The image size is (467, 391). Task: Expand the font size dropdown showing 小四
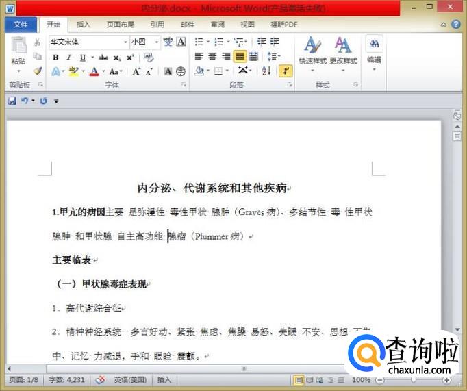tap(157, 42)
